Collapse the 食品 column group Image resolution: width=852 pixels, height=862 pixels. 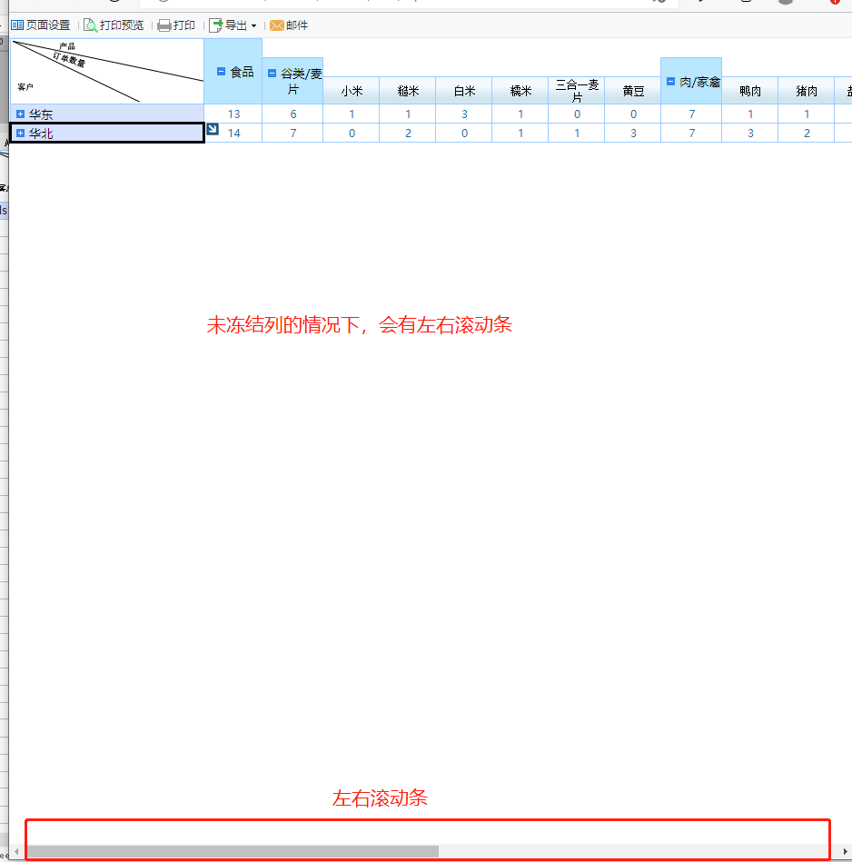(x=221, y=72)
